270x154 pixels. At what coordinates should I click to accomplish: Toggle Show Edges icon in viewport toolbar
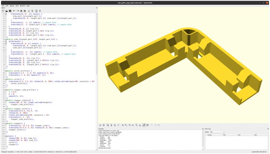(x=159, y=125)
